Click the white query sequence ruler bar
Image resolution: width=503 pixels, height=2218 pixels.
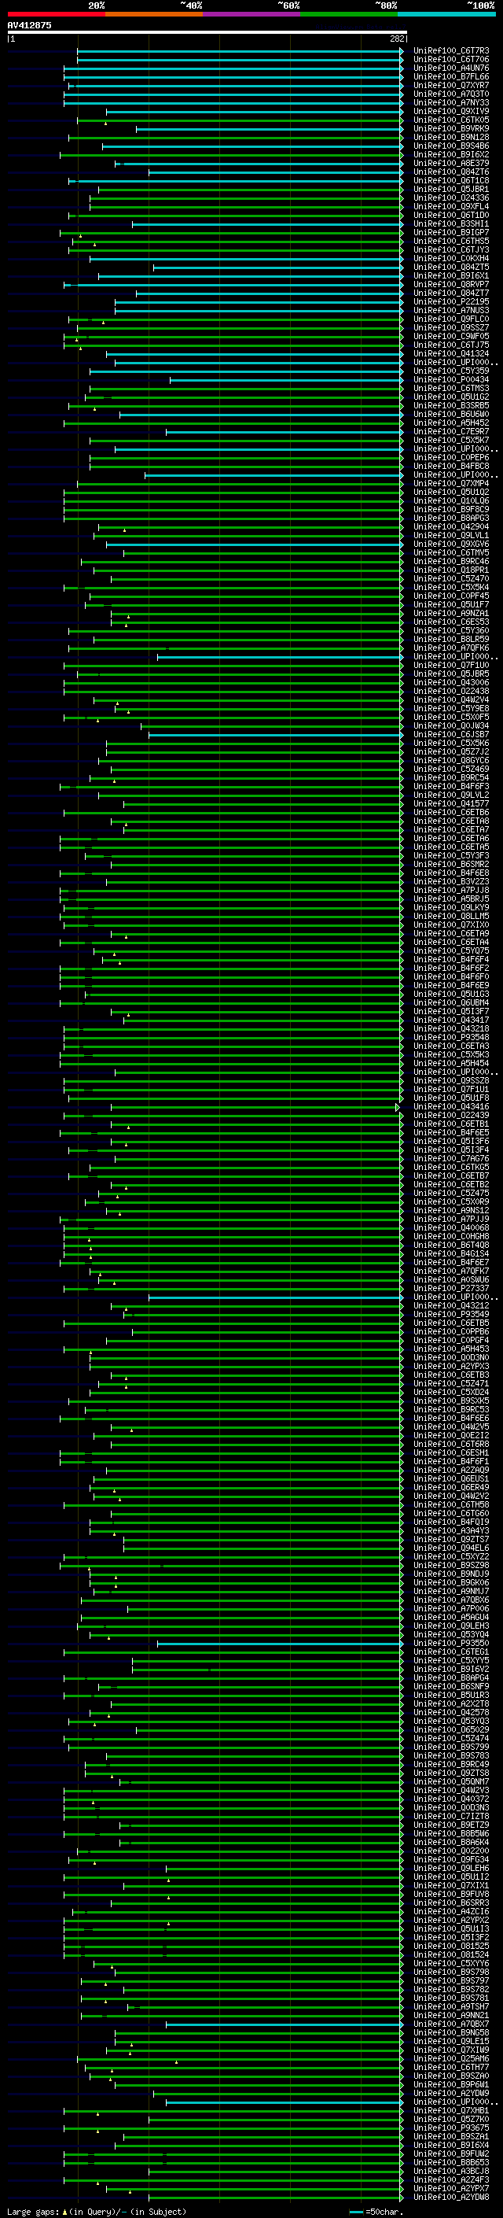click(x=207, y=31)
